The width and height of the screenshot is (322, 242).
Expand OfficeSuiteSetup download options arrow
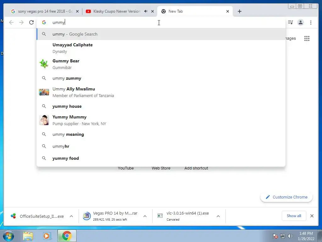(x=71, y=216)
